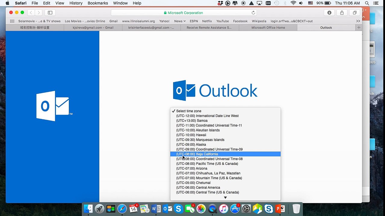Open the Facebook bookmark
Viewport: 385px width, 216px height.
240,21
